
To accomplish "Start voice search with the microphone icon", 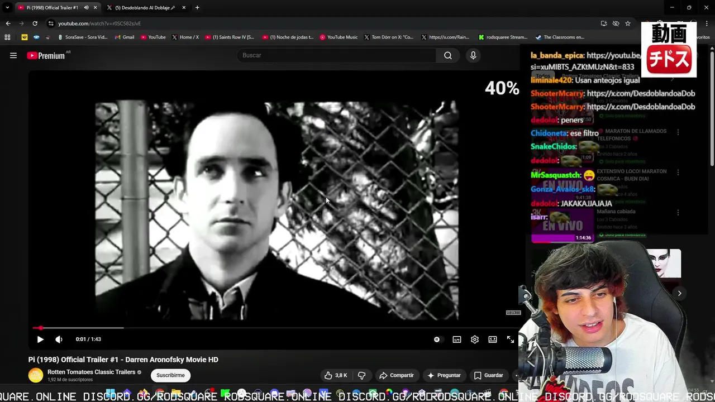I will [x=473, y=55].
